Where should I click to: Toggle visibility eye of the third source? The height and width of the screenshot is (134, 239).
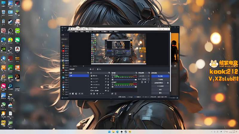point(106,82)
